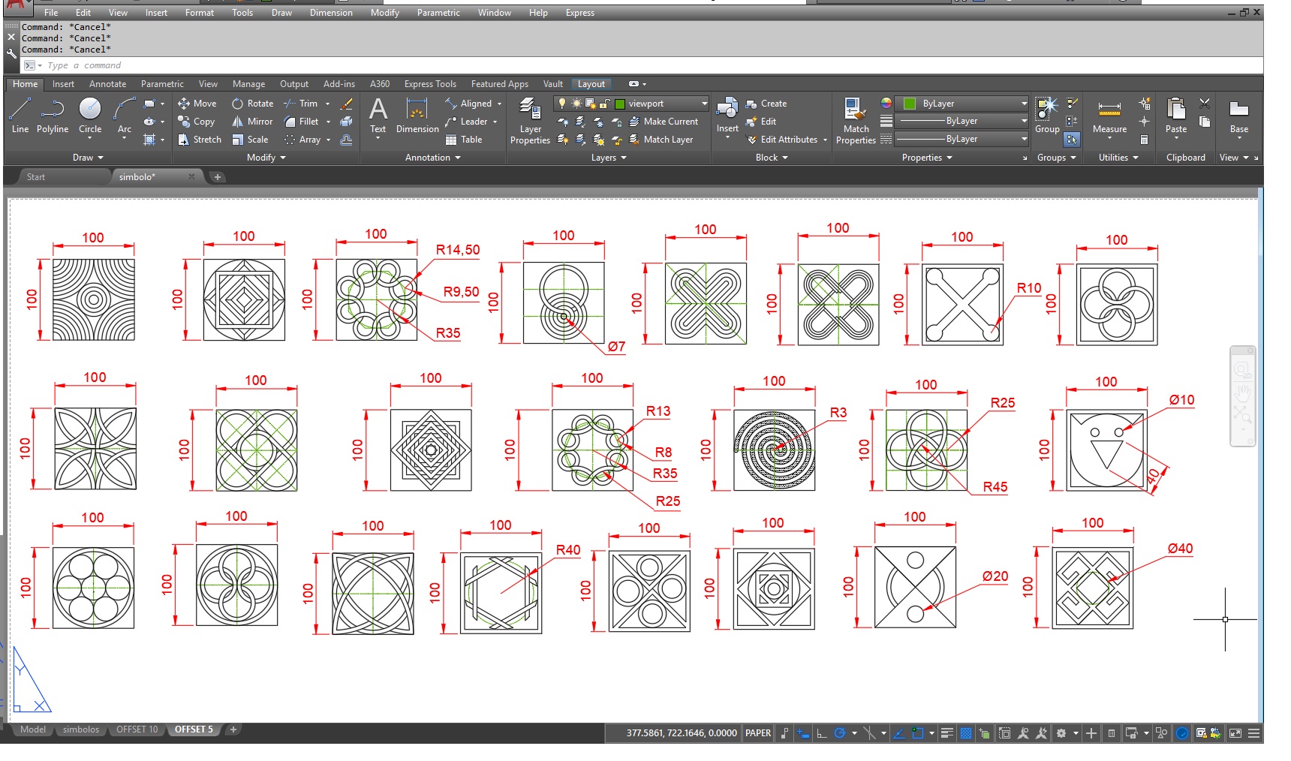Expand the Draw panel flyout
The width and height of the screenshot is (1291, 761).
[89, 158]
